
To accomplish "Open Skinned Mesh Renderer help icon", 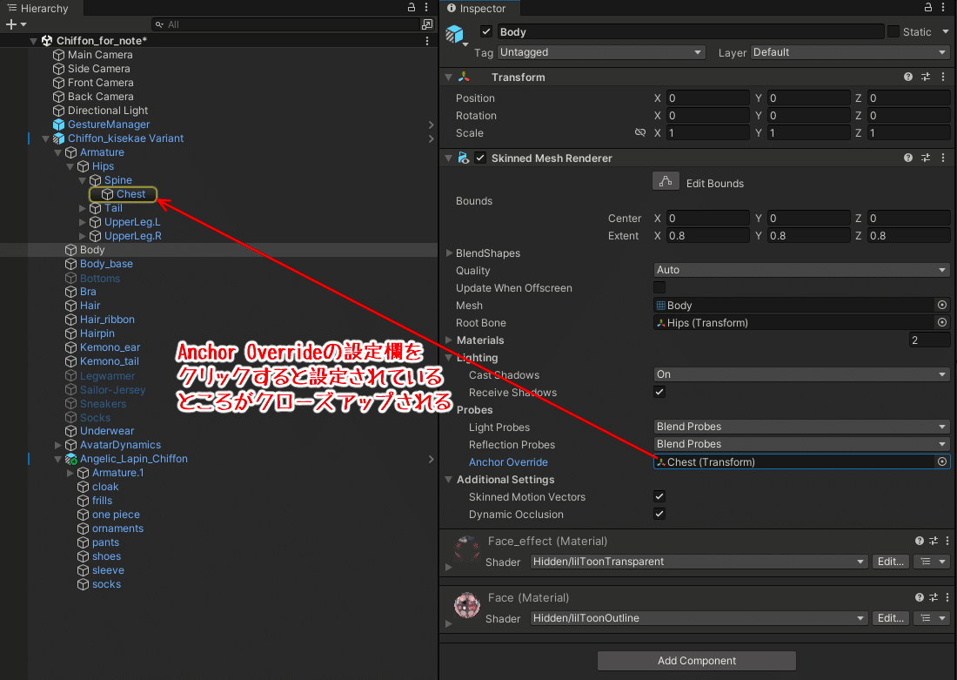I will pyautogui.click(x=908, y=158).
